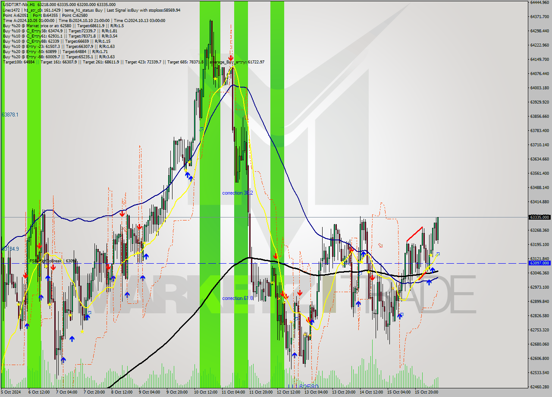The width and height of the screenshot is (552, 397).
Task: Click the 'Time A:2024.10.05 01:00:00' line
Action: click(84, 20)
